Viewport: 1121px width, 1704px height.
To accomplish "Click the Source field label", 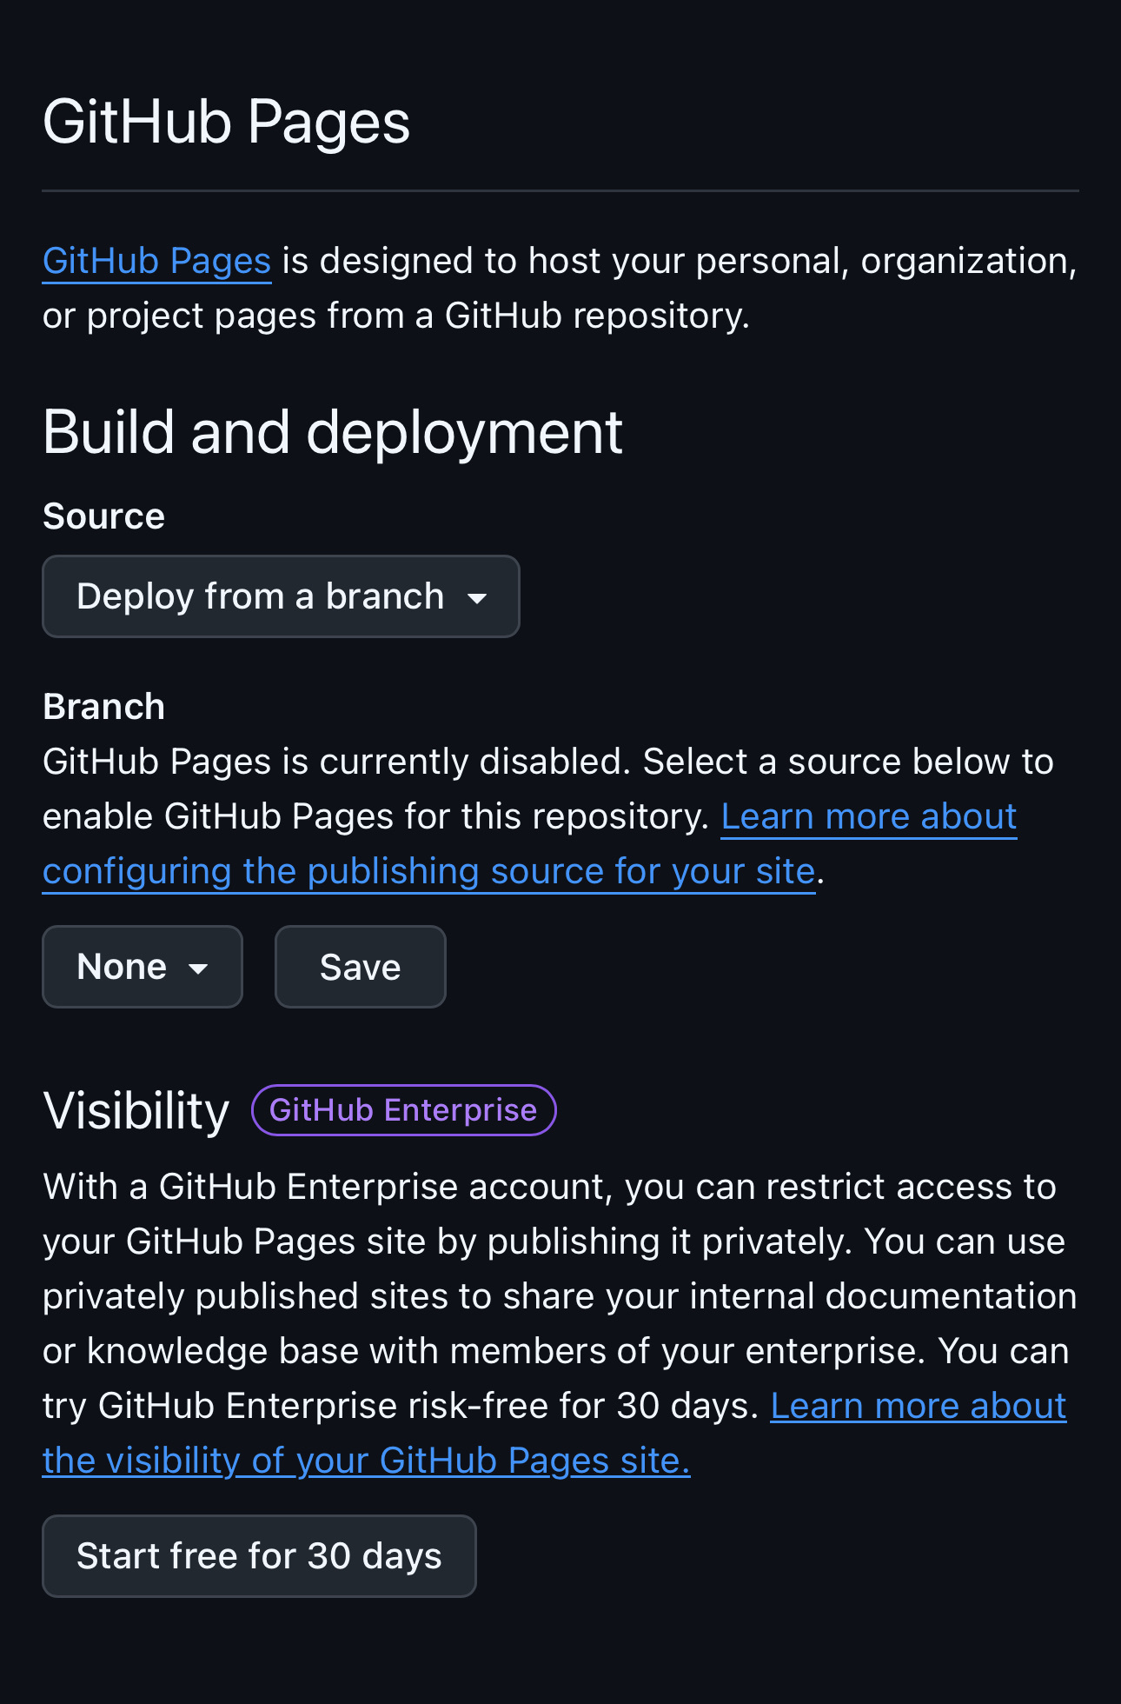I will [103, 516].
